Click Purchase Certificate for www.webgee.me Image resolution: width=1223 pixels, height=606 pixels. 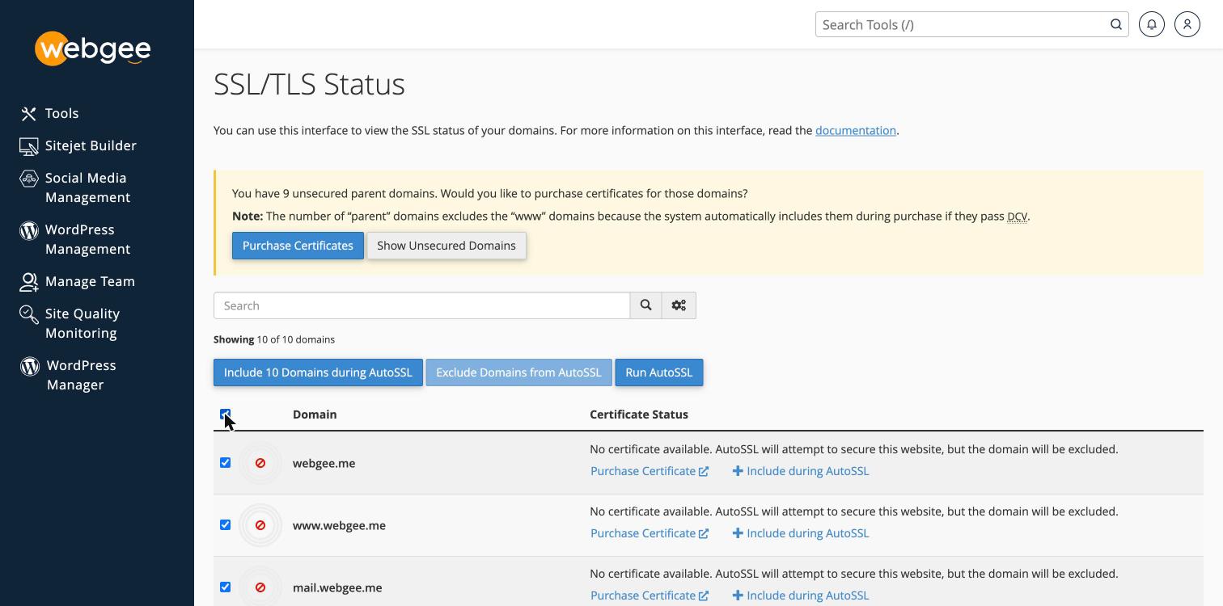650,533
